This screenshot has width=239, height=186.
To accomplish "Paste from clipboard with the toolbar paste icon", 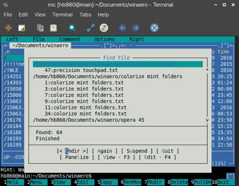I will tap(53, 28).
